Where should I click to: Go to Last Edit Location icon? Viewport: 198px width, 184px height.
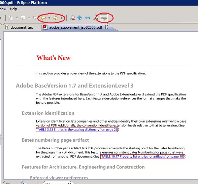[35, 18]
